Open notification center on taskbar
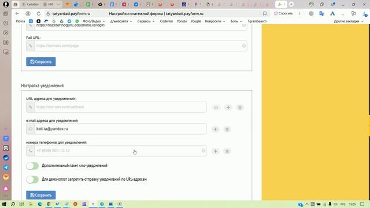370x208 pixels. (x=362, y=204)
